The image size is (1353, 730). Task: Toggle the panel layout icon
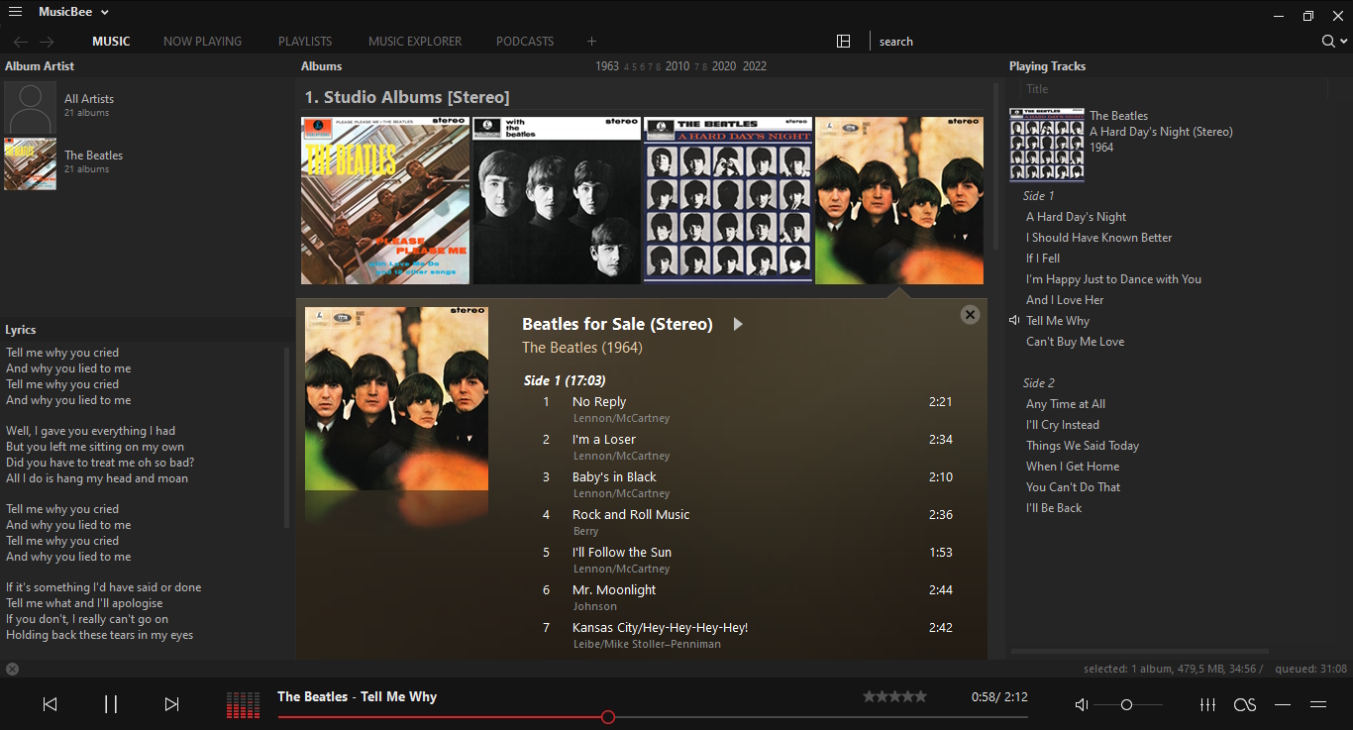point(844,42)
